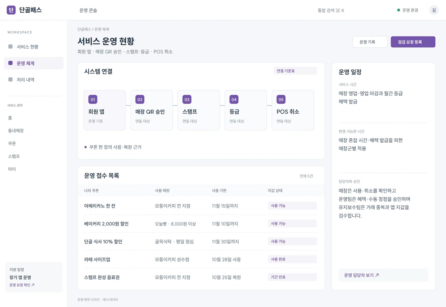
Task: Click the 운영 체계 sidebar icon
Action: (x=11, y=63)
